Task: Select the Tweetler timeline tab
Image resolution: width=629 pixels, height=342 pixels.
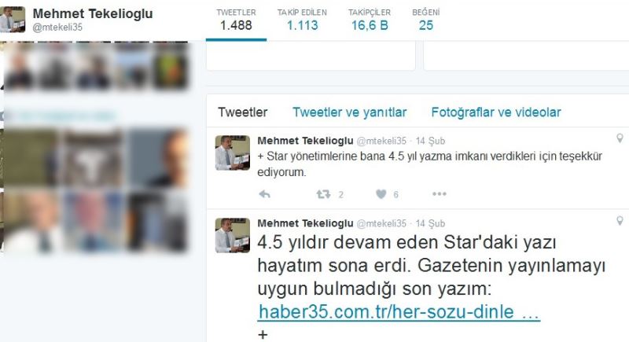Action: pyautogui.click(x=243, y=112)
